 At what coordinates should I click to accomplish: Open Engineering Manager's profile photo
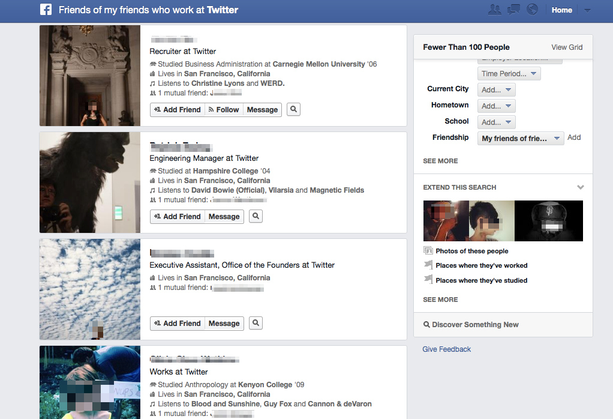[x=90, y=182]
